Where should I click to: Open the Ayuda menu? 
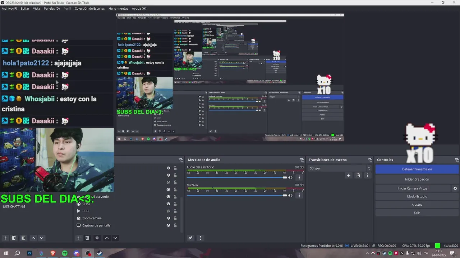click(139, 8)
